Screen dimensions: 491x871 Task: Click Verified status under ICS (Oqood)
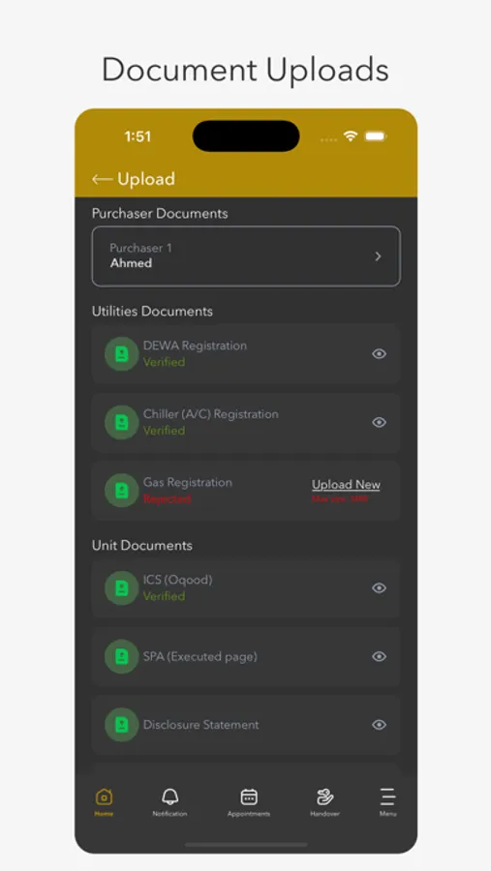click(164, 596)
